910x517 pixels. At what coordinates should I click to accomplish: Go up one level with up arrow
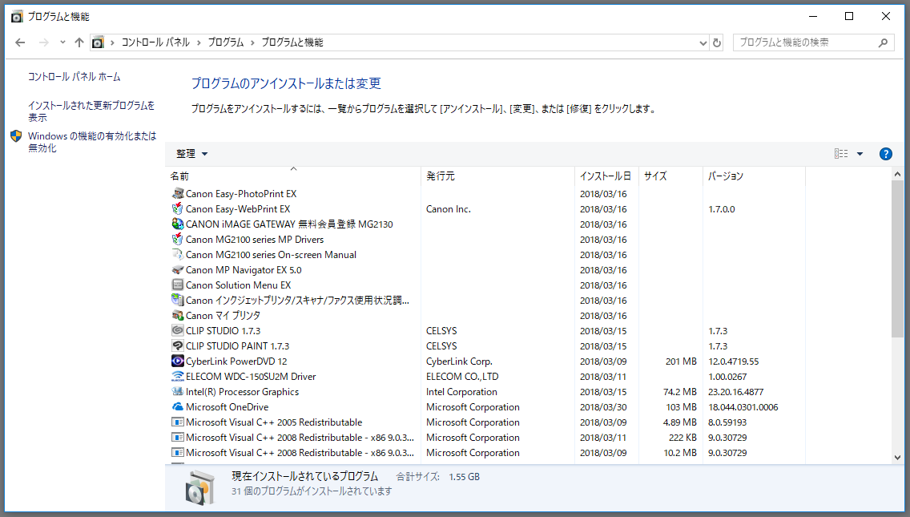(79, 42)
